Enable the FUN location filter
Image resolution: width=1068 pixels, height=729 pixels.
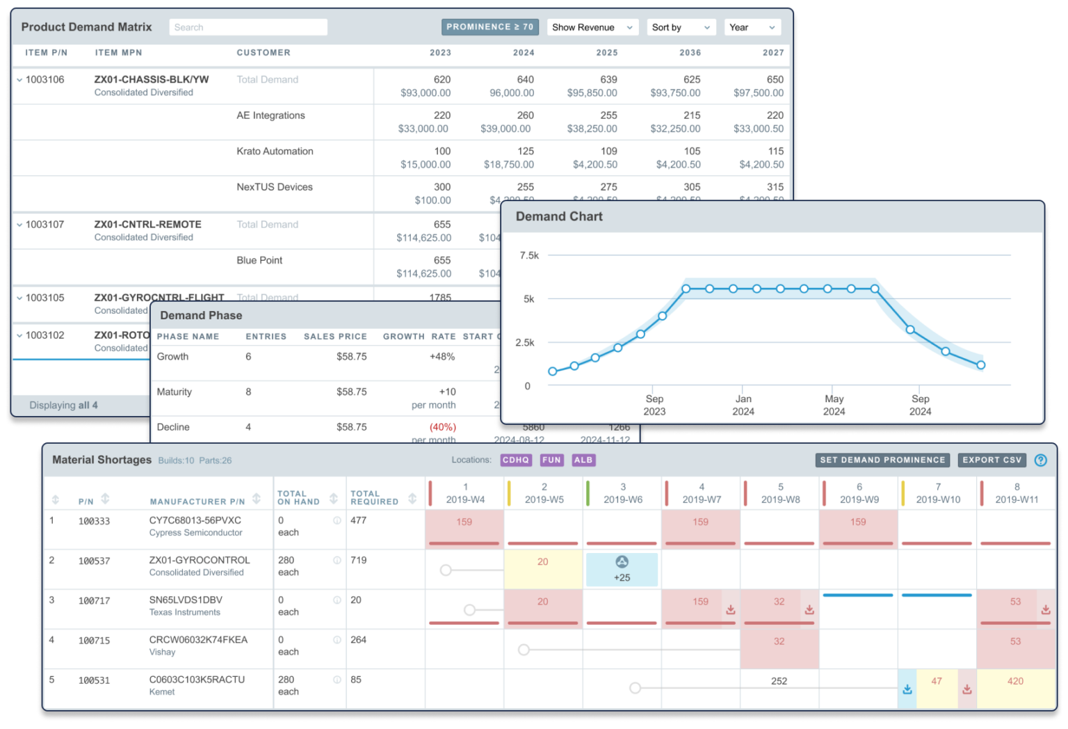pyautogui.click(x=551, y=460)
